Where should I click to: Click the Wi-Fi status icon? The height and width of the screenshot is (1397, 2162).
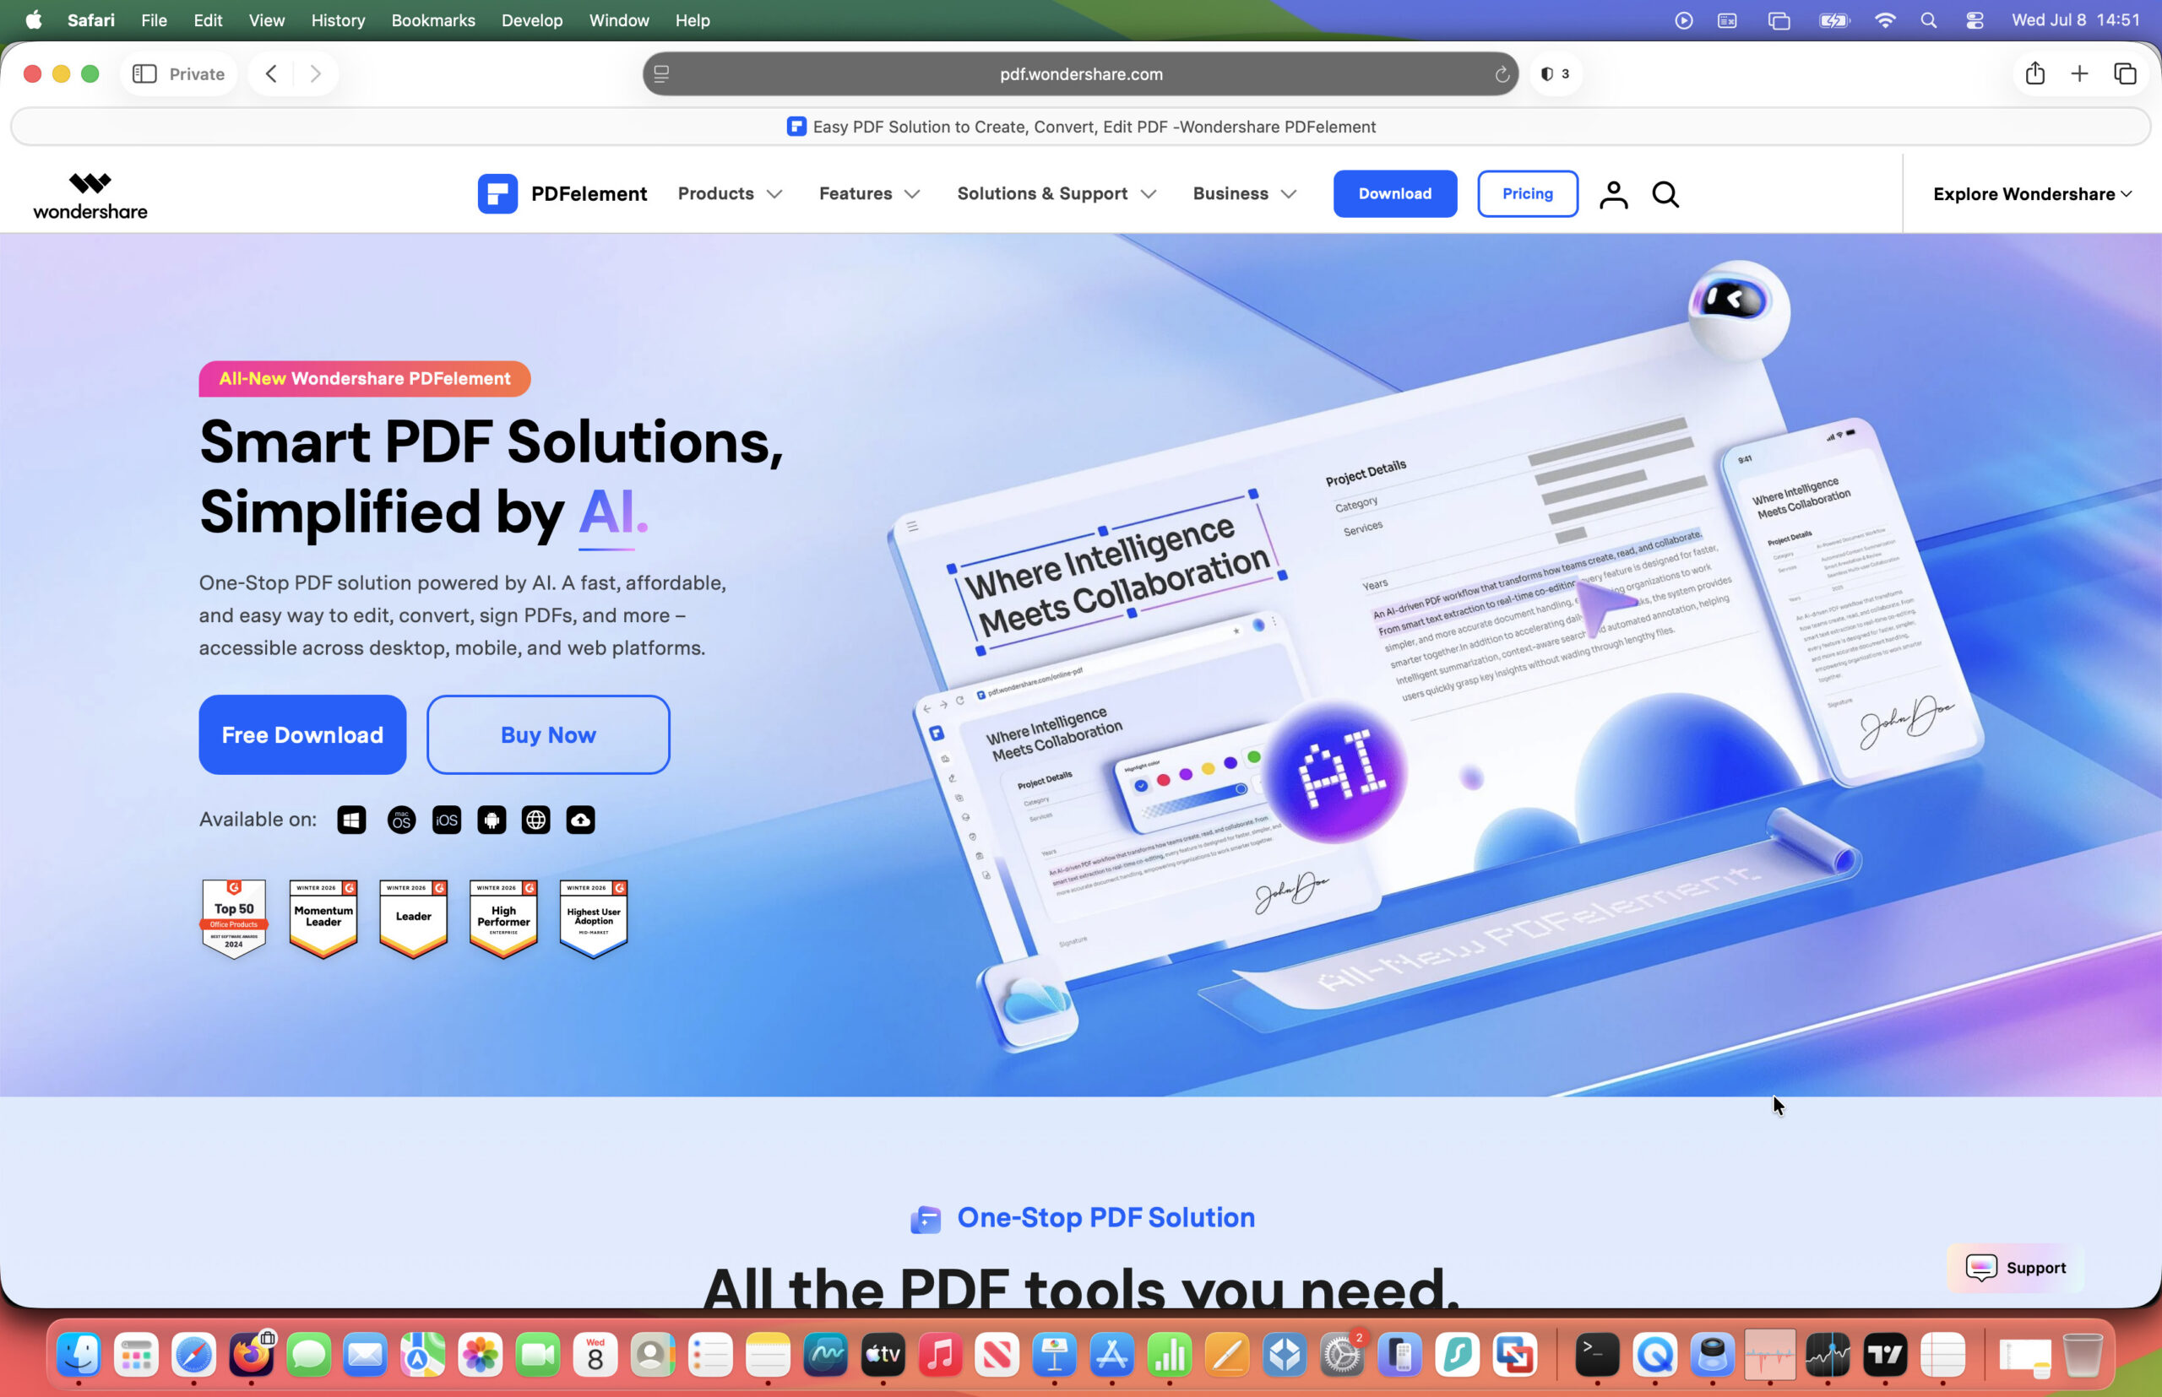point(1884,20)
